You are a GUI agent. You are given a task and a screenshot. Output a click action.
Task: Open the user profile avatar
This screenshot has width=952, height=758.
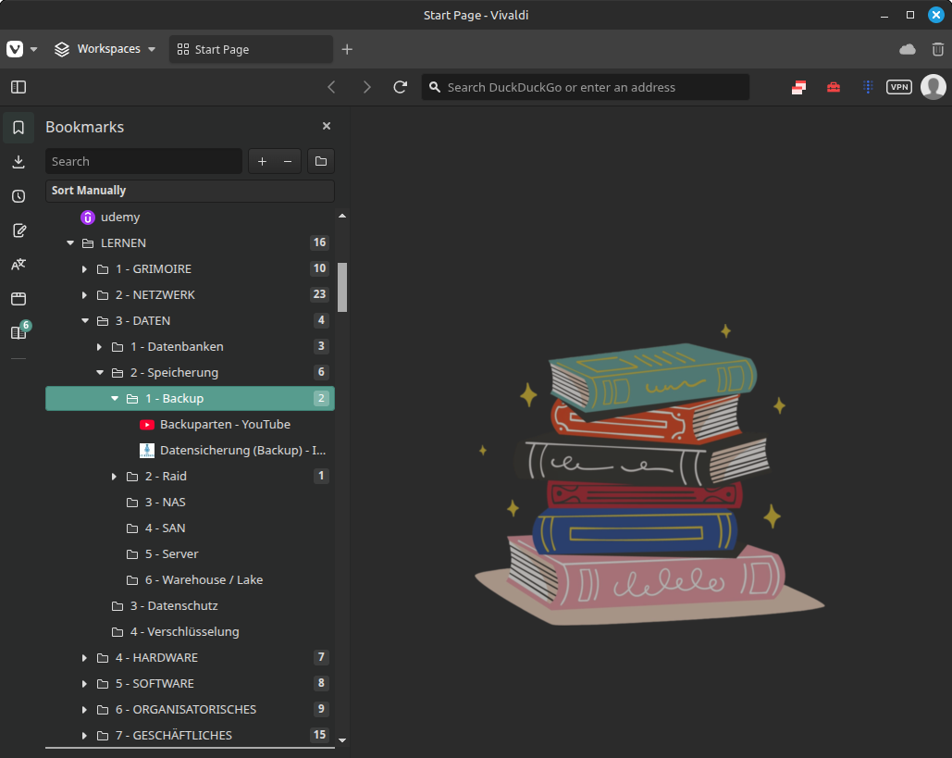click(x=933, y=87)
